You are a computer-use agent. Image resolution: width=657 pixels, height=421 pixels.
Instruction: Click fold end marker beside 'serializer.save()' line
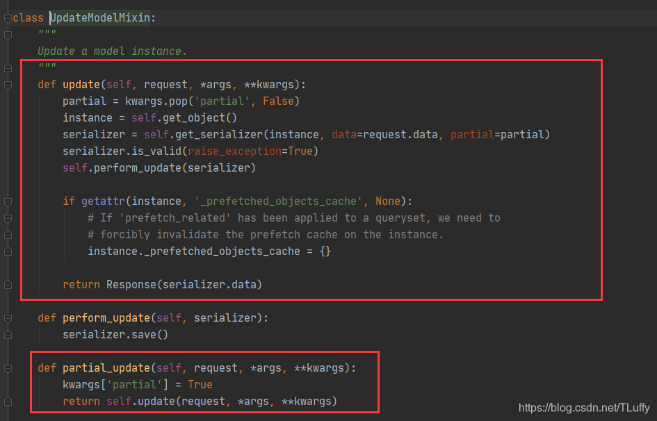8,335
